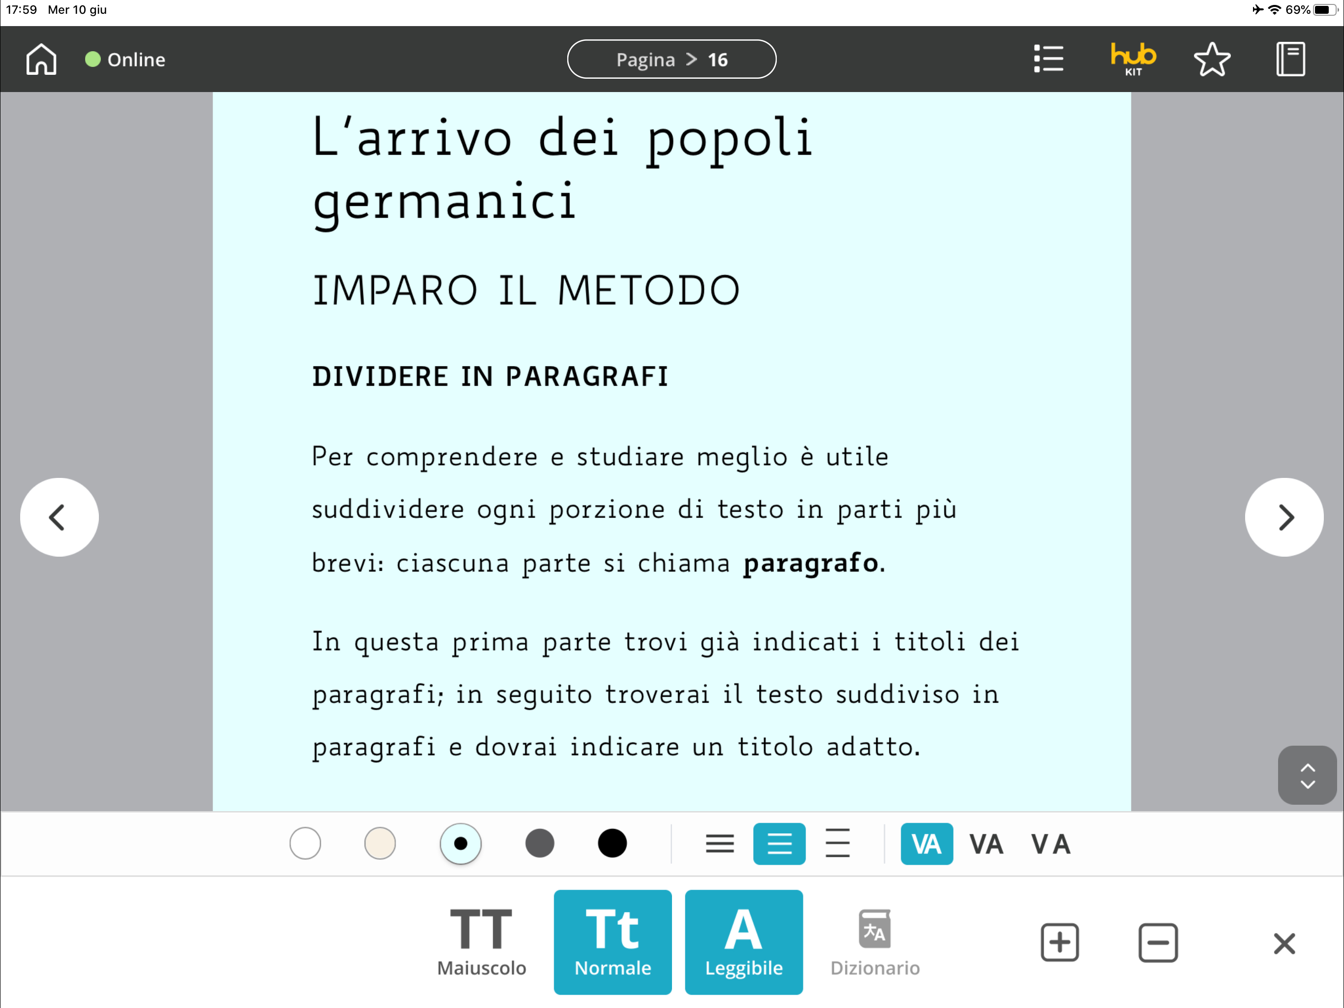The image size is (1344, 1008).
Task: Open the notebook icon in top bar
Action: 1290,60
